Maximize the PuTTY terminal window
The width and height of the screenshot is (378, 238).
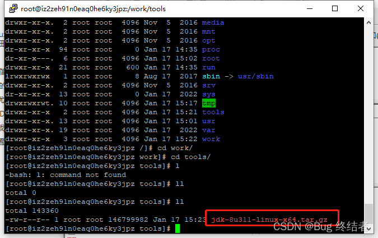tap(335, 9)
